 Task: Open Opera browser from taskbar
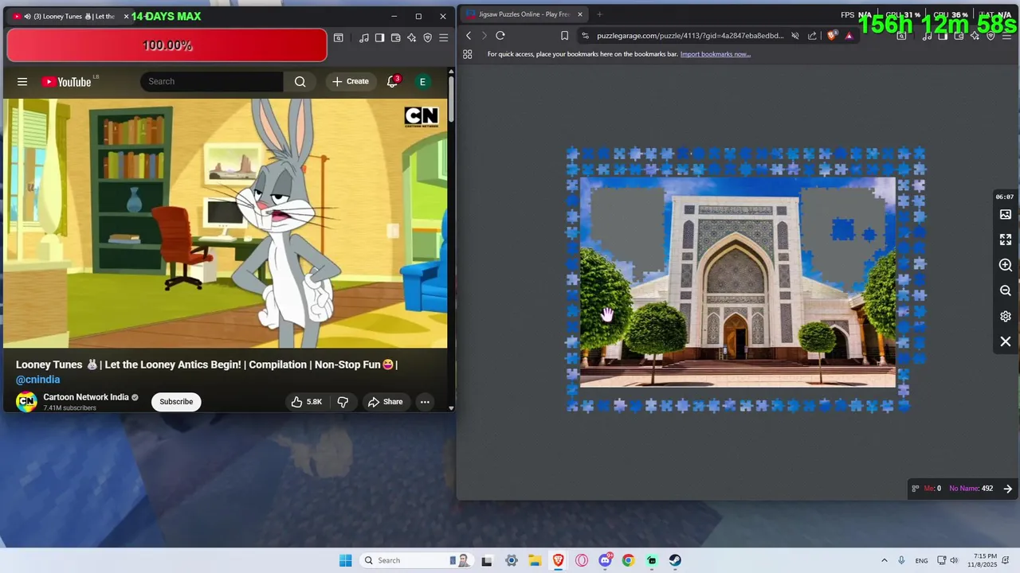tap(582, 560)
